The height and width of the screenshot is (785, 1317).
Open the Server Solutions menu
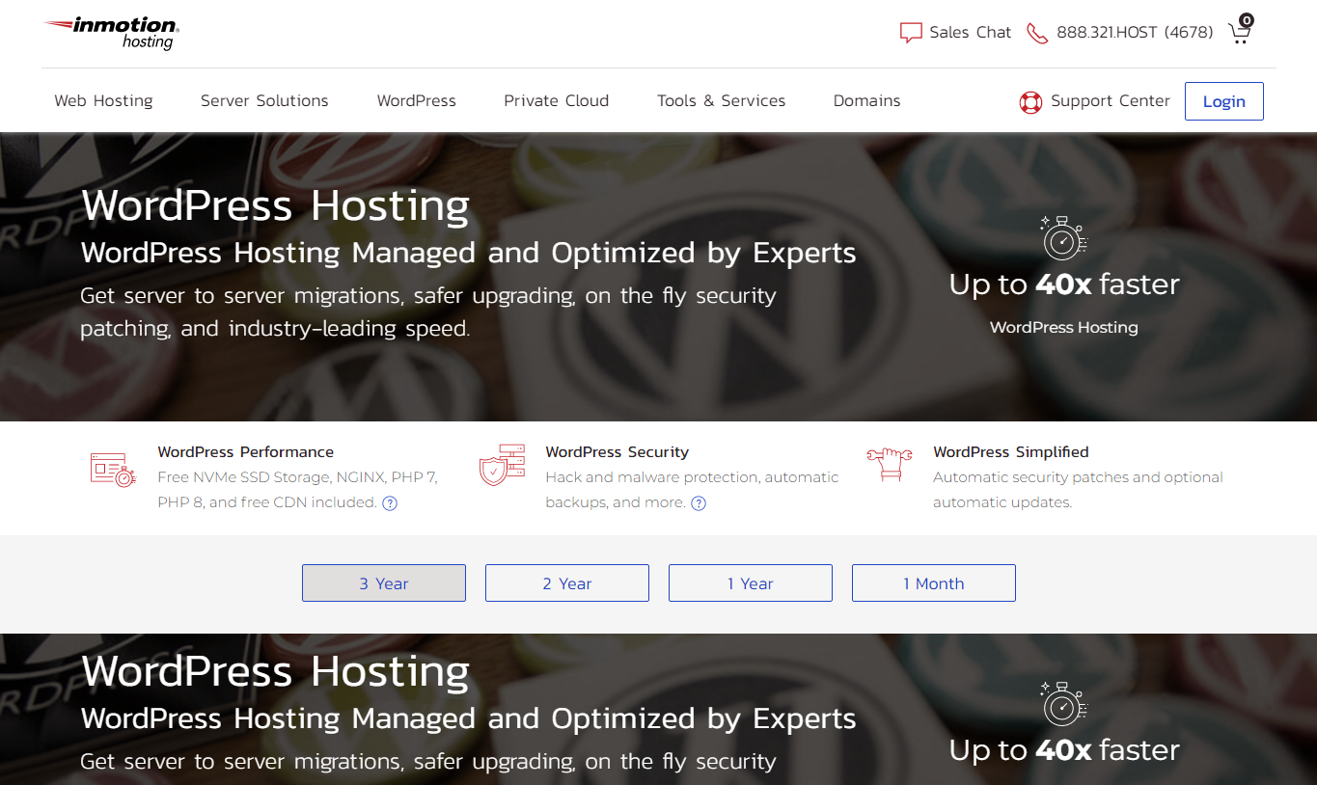pos(264,100)
